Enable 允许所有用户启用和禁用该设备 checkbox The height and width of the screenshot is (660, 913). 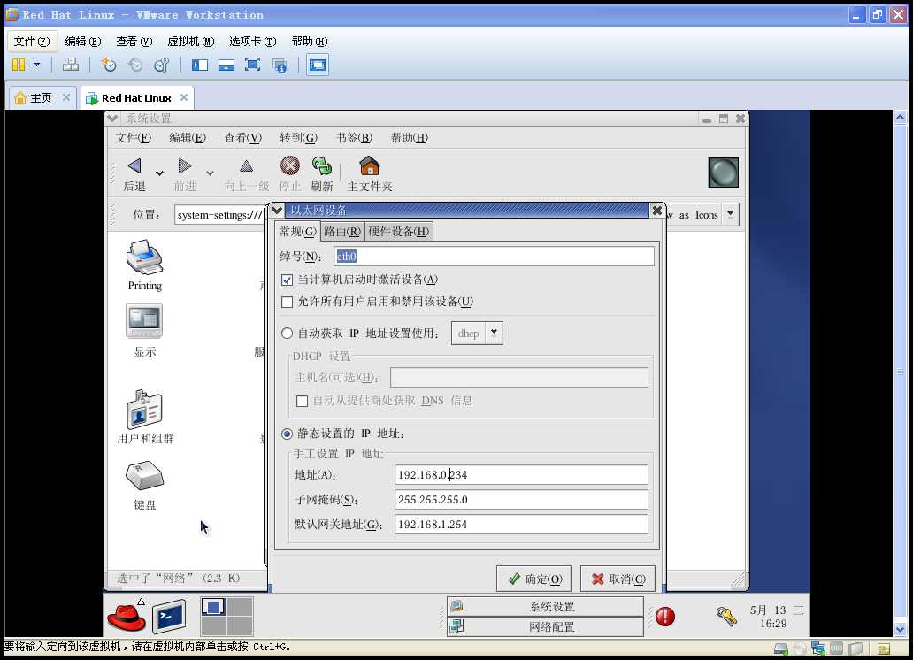[287, 302]
